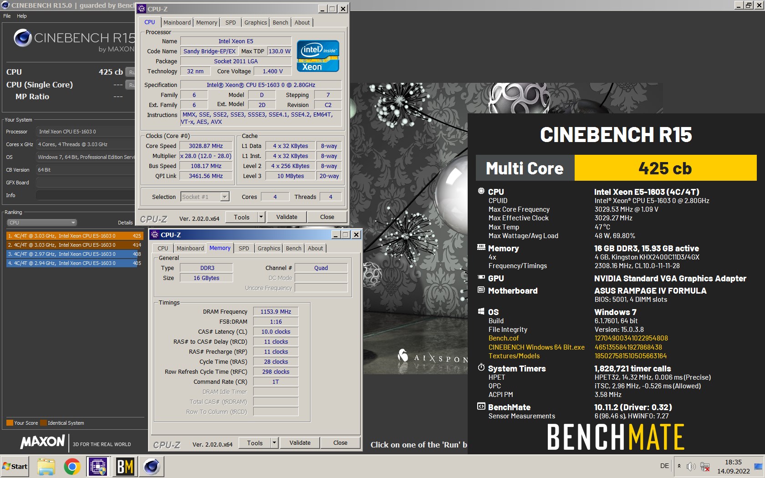Viewport: 765px width, 478px height.
Task: Select ranking entry scoring 414
Action: click(x=75, y=245)
